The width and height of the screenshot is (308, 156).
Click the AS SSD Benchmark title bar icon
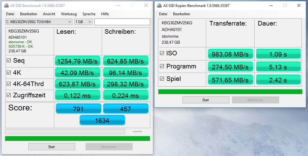6,5
